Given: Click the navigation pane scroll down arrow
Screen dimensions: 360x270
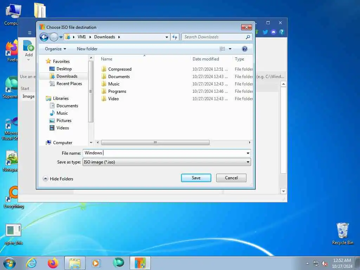Looking at the screenshot, I should (x=91, y=143).
